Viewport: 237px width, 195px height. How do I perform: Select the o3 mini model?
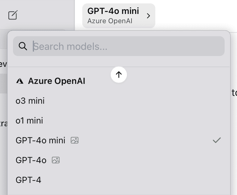pyautogui.click(x=118, y=101)
